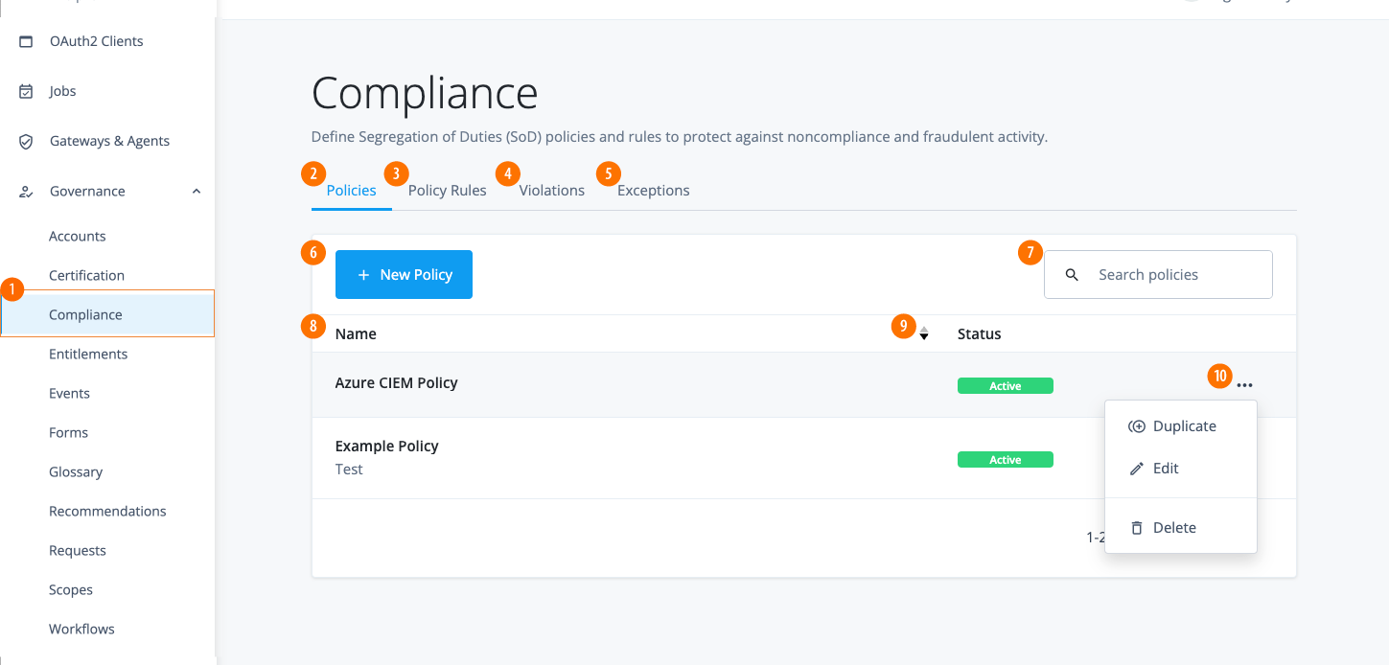Select Compliance in the sidebar
The image size is (1389, 665).
85,314
